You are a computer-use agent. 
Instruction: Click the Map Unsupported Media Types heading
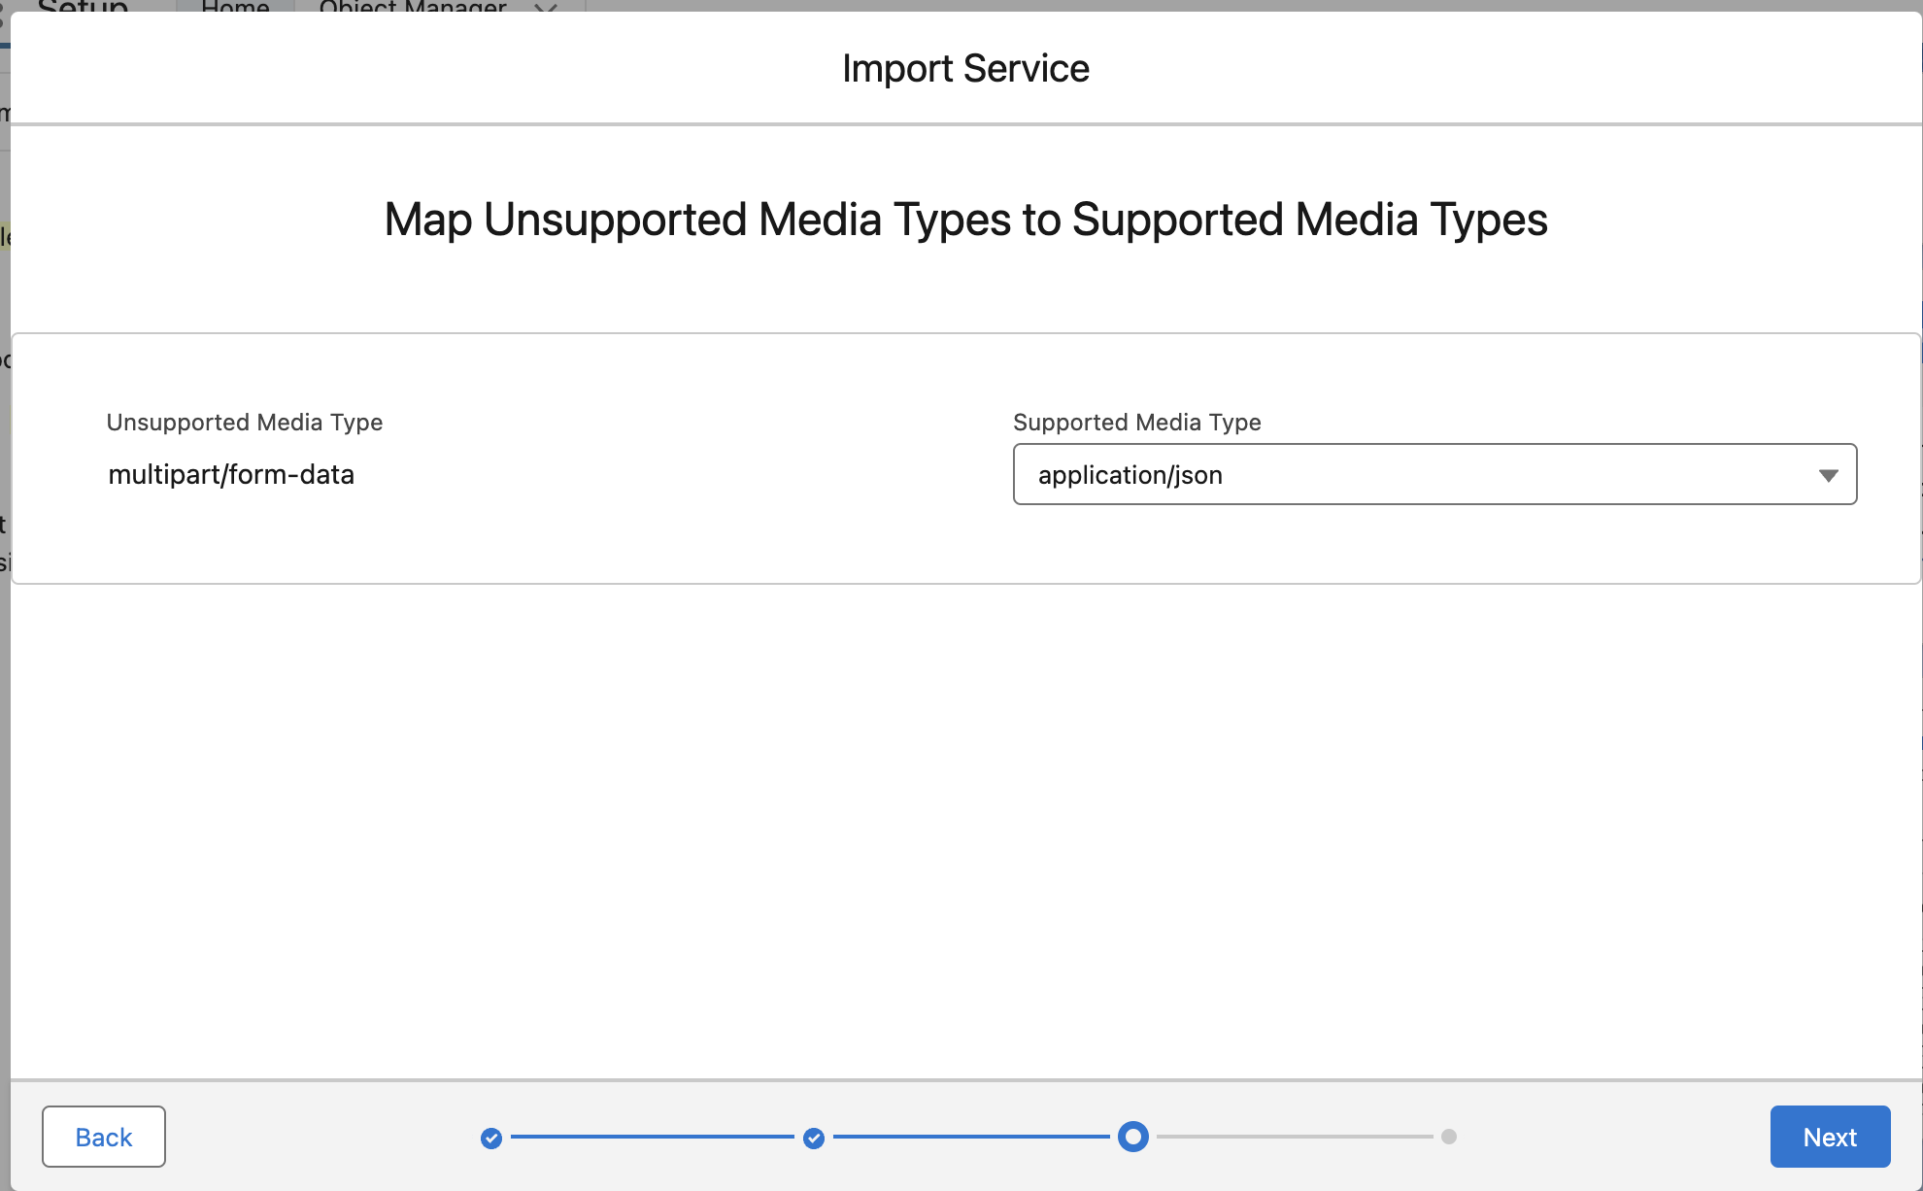965,220
